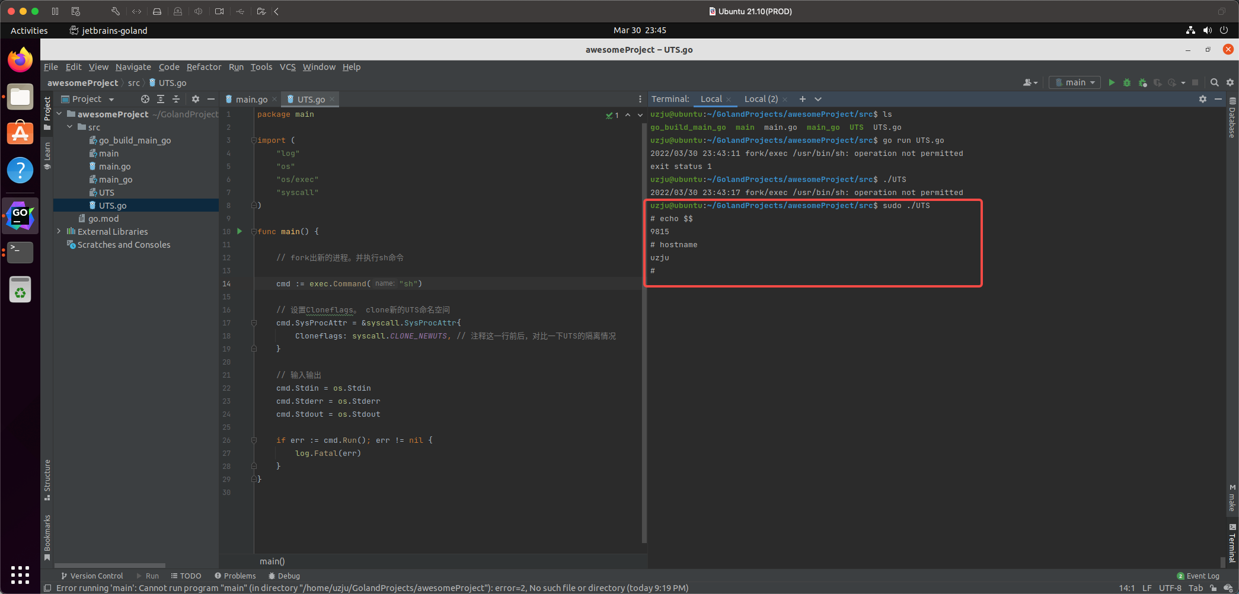1239x594 pixels.
Task: Fold the func main block at line 10
Action: coord(254,232)
